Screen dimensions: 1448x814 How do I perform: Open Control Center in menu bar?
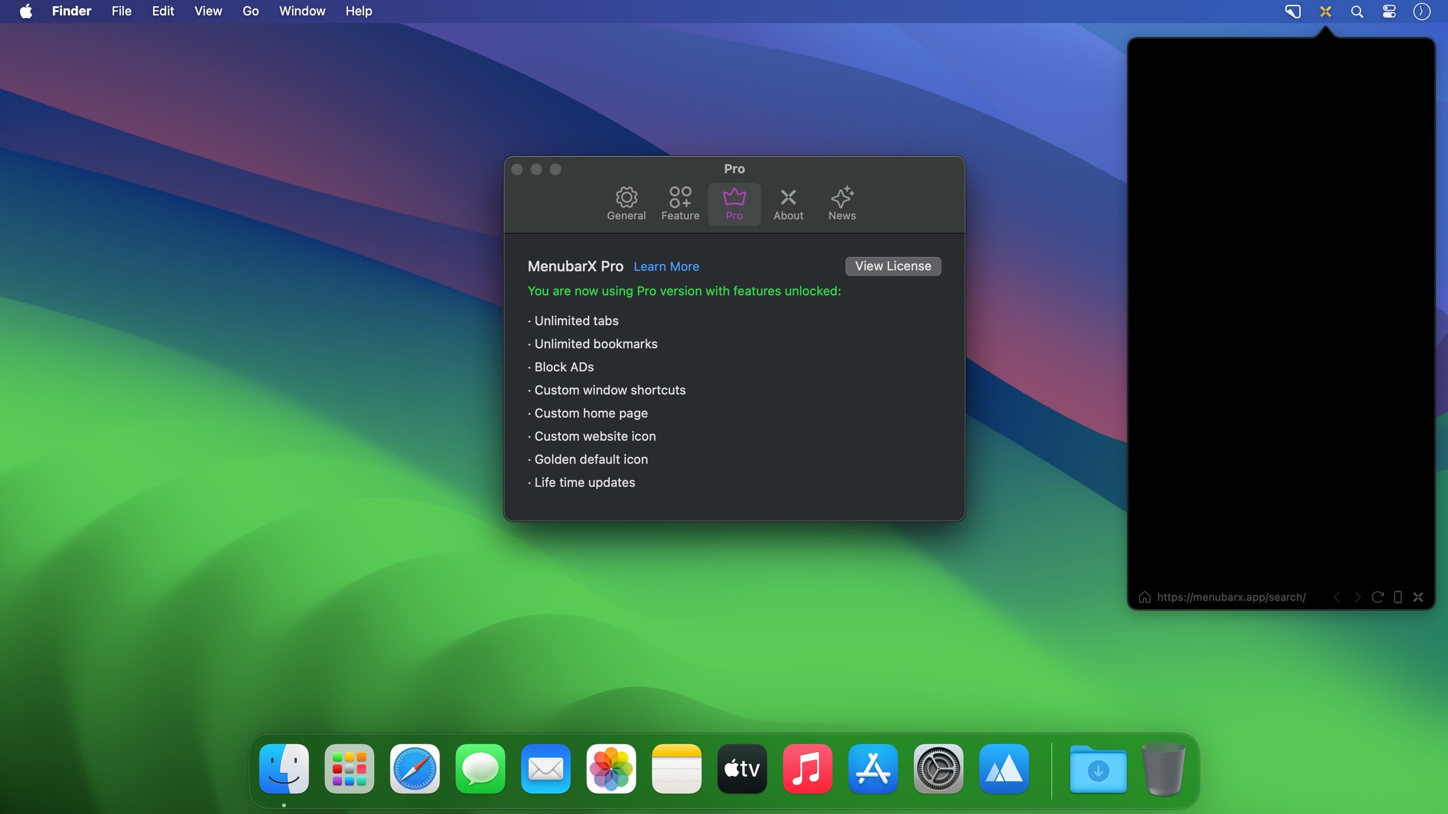pyautogui.click(x=1389, y=11)
